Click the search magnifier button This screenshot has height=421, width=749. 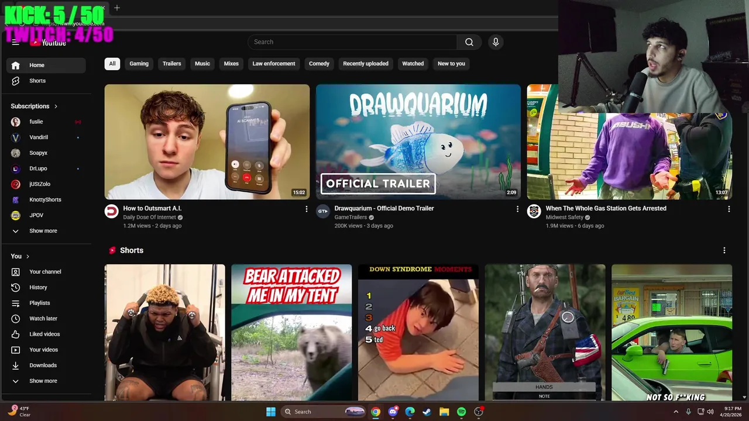[469, 42]
